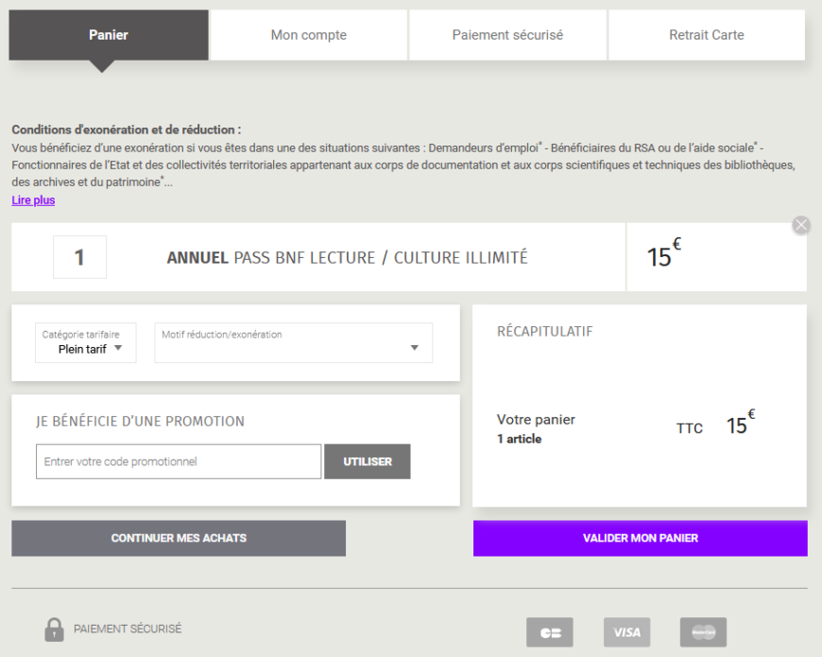Click the quantity box showing 1

[x=79, y=257]
